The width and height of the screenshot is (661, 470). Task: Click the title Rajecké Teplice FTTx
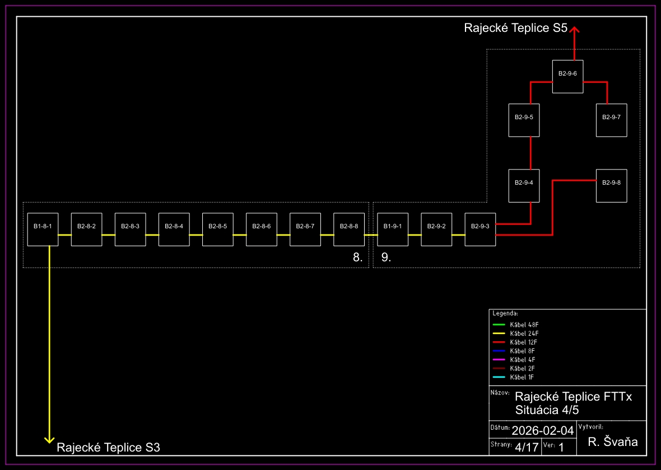(x=573, y=397)
